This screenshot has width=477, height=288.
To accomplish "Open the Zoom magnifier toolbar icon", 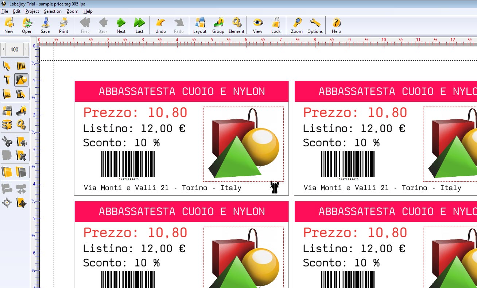I will (x=297, y=26).
